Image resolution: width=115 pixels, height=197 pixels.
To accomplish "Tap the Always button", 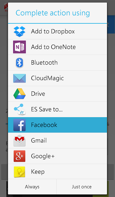I will tap(32, 187).
